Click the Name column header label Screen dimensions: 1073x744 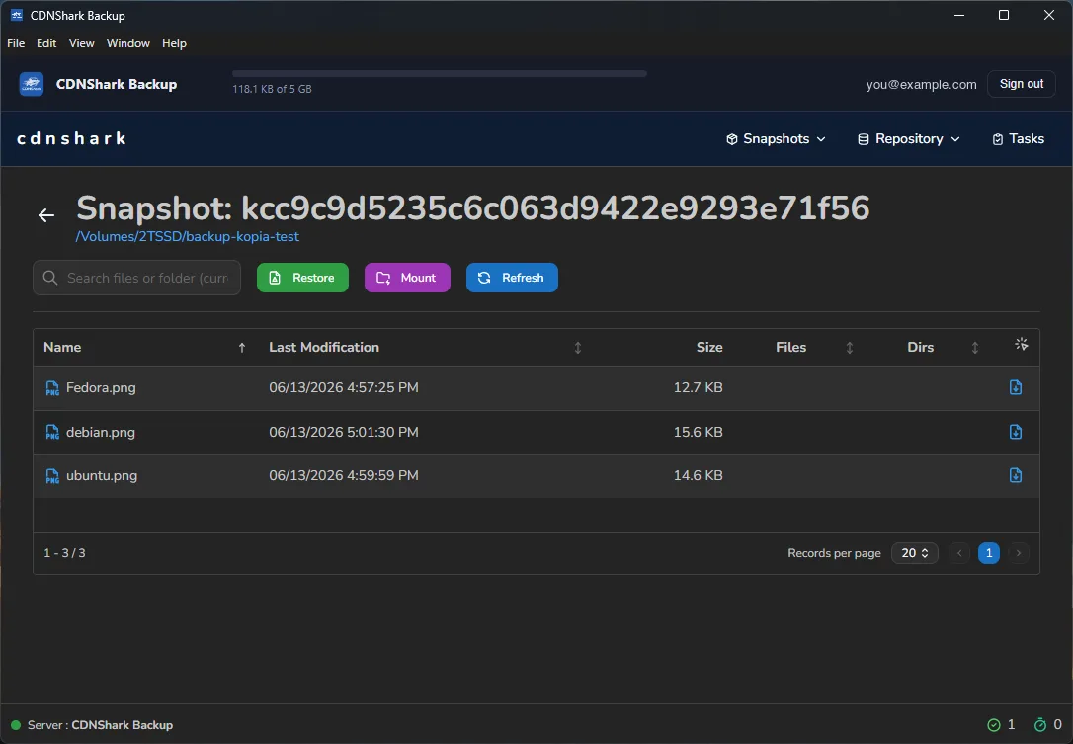click(62, 348)
